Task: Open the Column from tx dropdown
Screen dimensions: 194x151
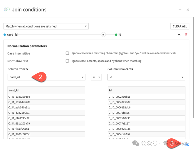Action: click(x=46, y=77)
